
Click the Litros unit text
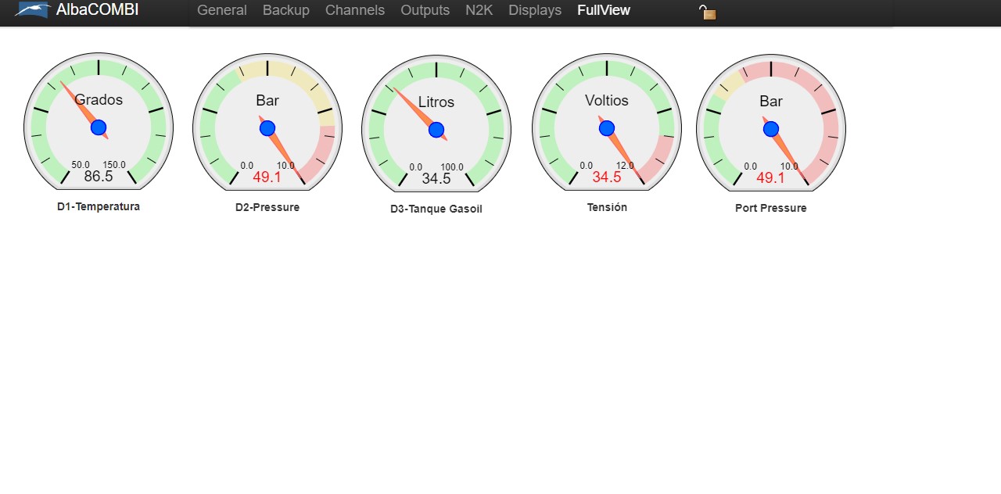436,102
